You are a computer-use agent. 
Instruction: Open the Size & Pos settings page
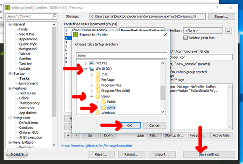27,34
